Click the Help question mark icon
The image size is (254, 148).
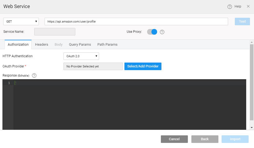230,6
